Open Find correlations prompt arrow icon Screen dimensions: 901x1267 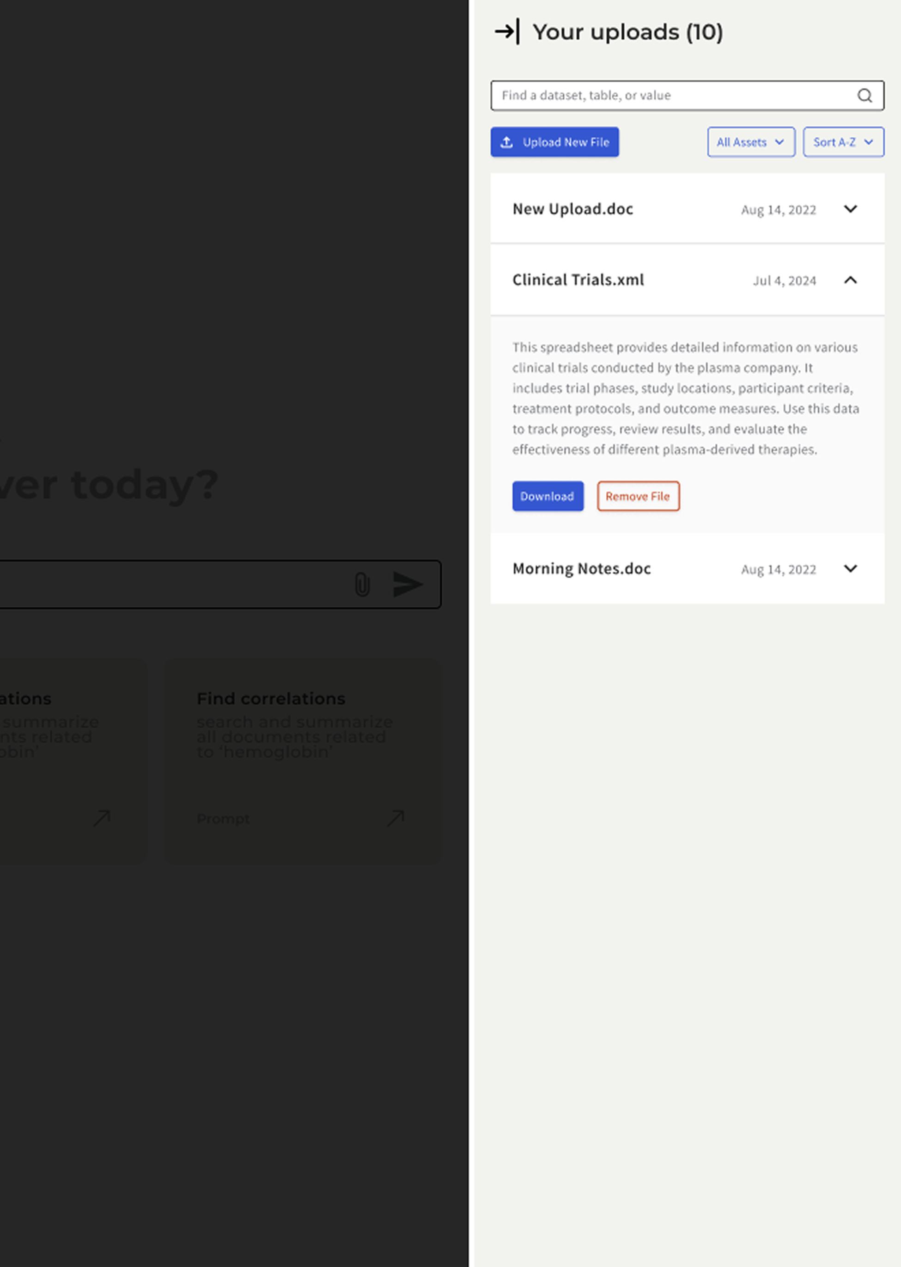click(396, 818)
